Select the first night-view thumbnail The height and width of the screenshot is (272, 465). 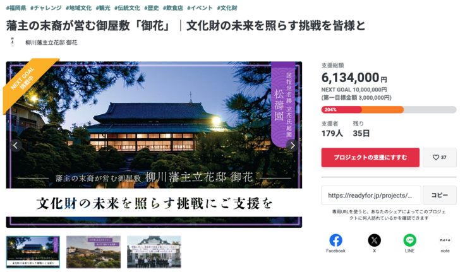pyautogui.click(x=33, y=252)
